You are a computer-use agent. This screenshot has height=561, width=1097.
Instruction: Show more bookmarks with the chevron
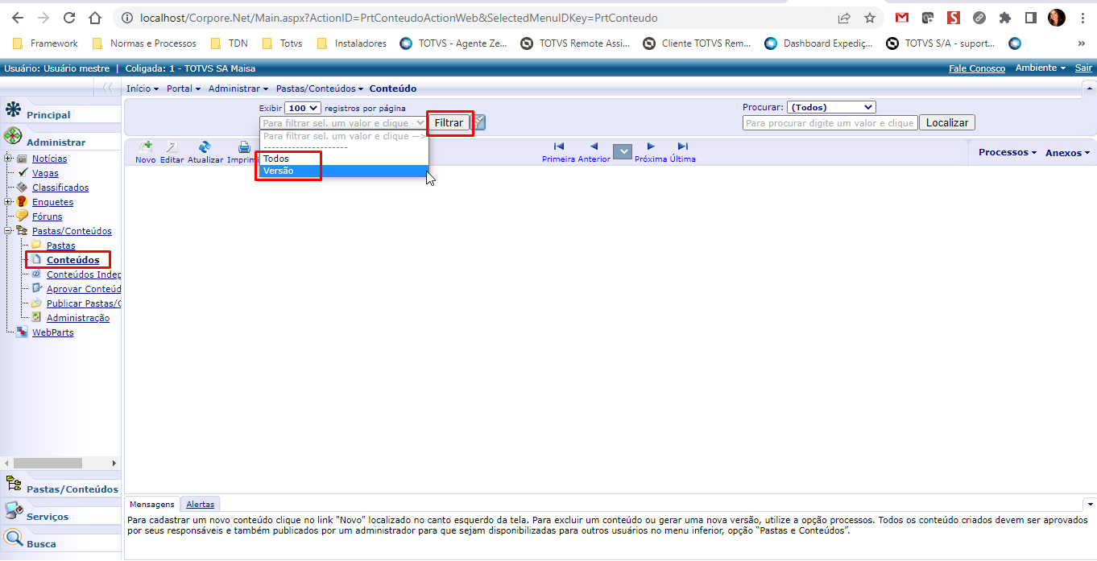click(1082, 43)
